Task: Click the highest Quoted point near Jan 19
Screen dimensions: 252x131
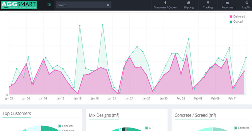Action: click(103, 25)
